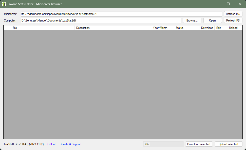Image resolution: width=246 pixels, height=150 pixels.
Task: Sort by the File column header
Action: 43,28
